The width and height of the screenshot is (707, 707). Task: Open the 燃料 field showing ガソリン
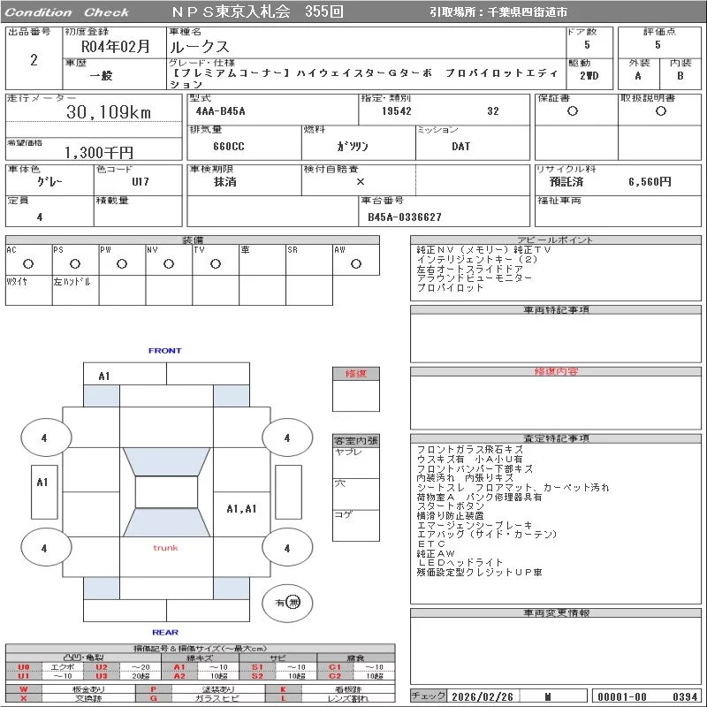[353, 147]
